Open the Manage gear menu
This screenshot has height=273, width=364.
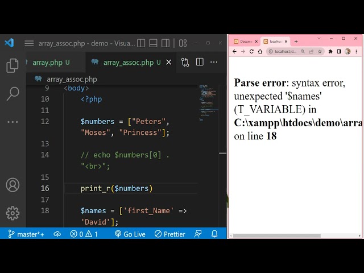(13, 213)
